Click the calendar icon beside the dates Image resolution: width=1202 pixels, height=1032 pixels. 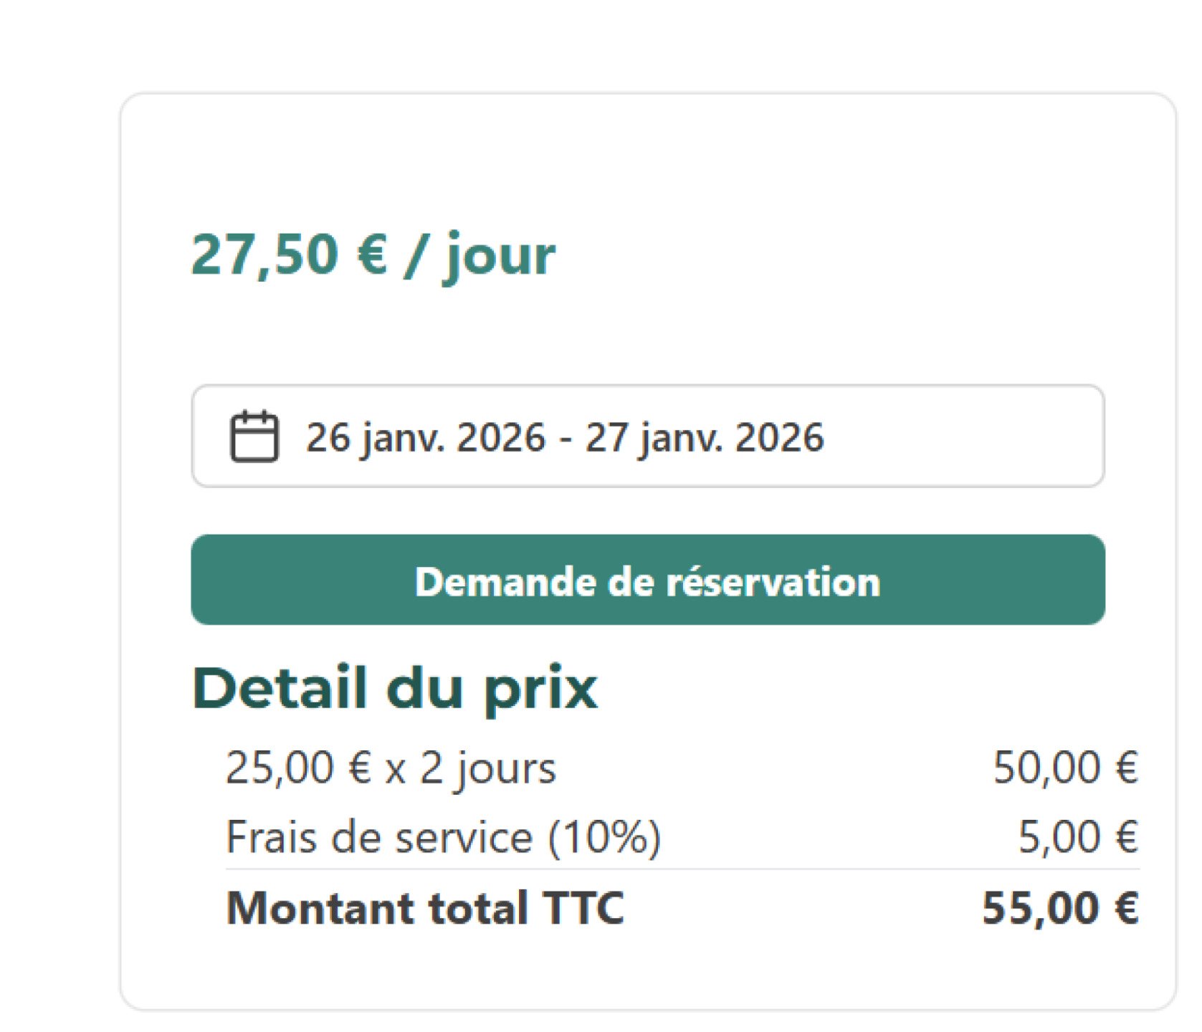(254, 433)
